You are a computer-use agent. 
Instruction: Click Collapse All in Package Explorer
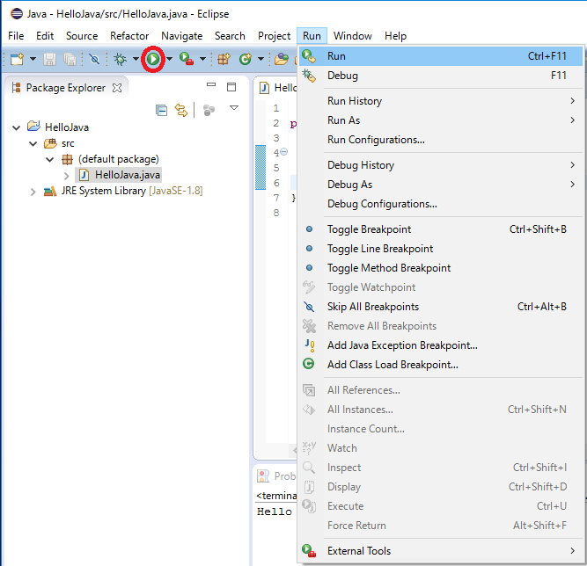point(161,110)
